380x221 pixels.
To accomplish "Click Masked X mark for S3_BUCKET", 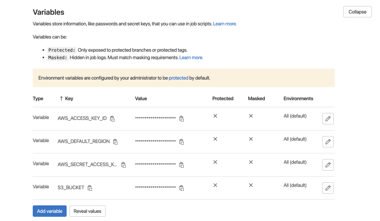I will tap(251, 185).
